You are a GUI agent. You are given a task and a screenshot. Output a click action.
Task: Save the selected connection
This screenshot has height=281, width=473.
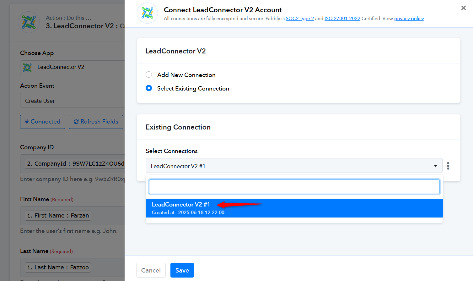(182, 270)
